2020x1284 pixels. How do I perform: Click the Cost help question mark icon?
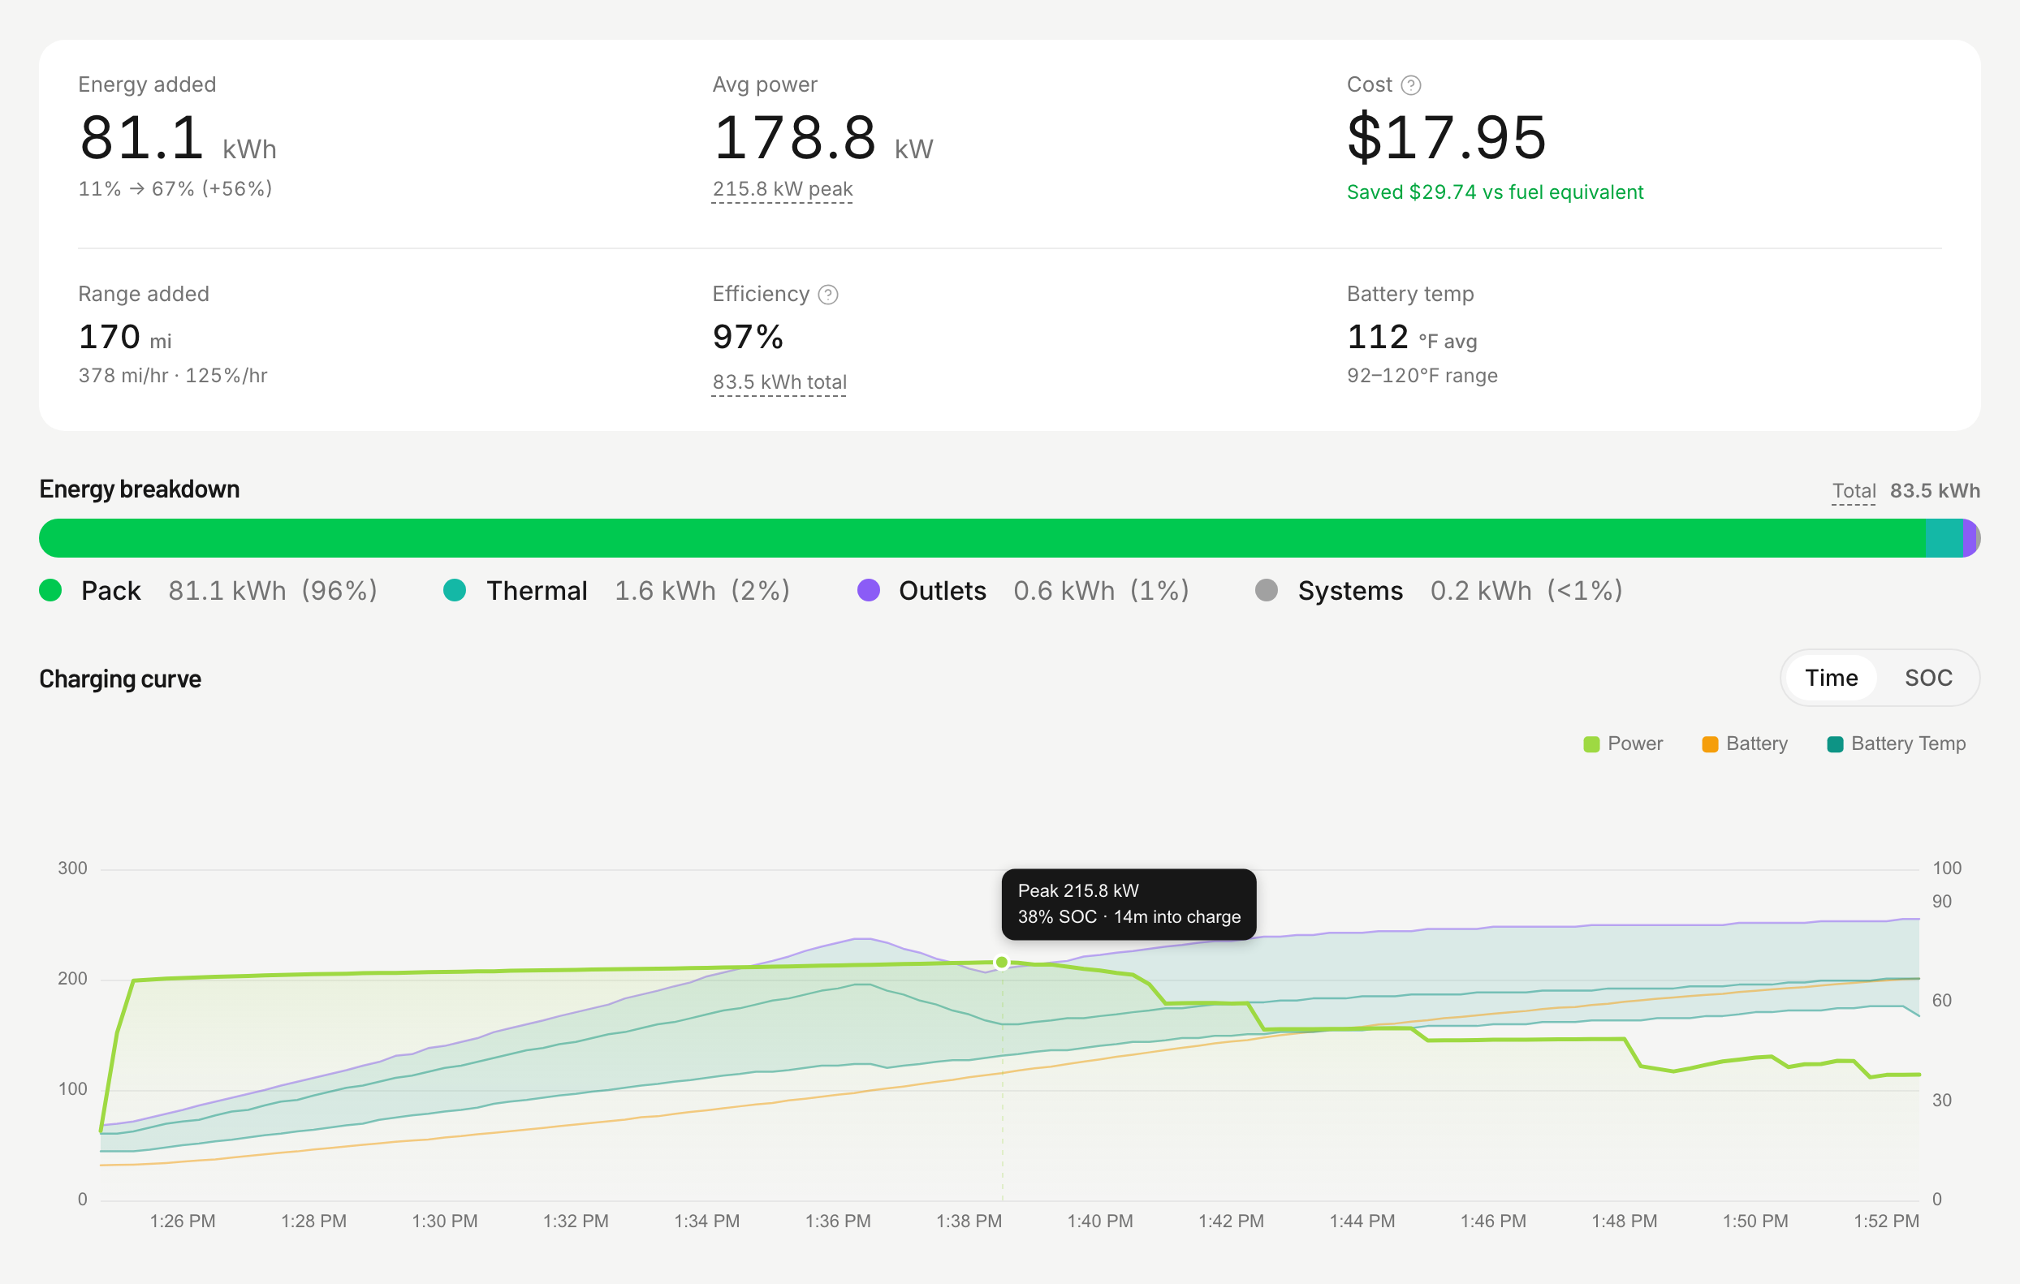(x=1411, y=84)
